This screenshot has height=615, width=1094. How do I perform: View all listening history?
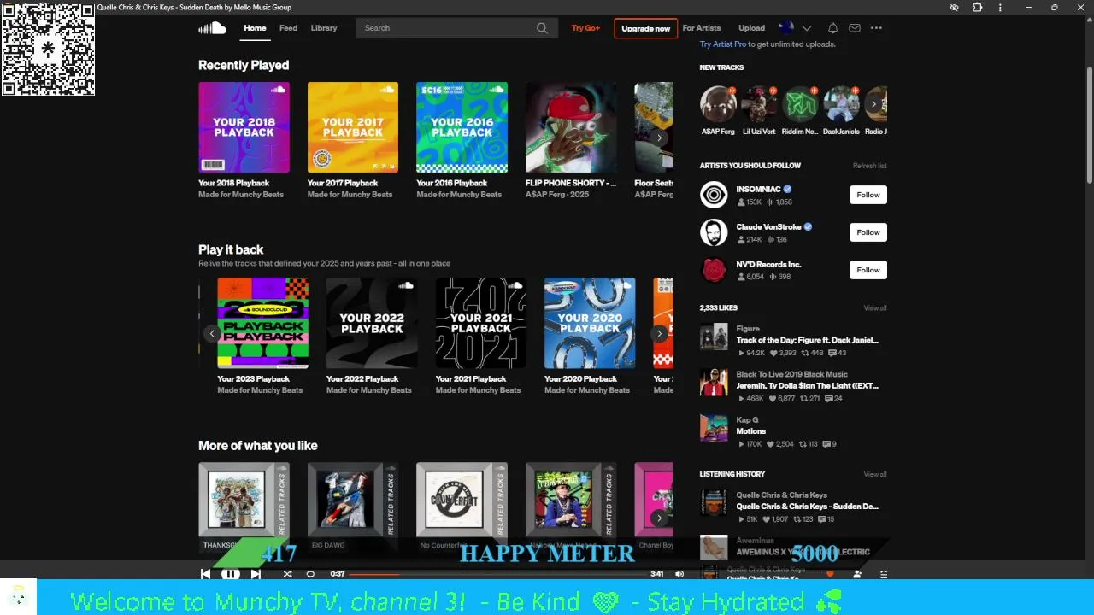(875, 474)
